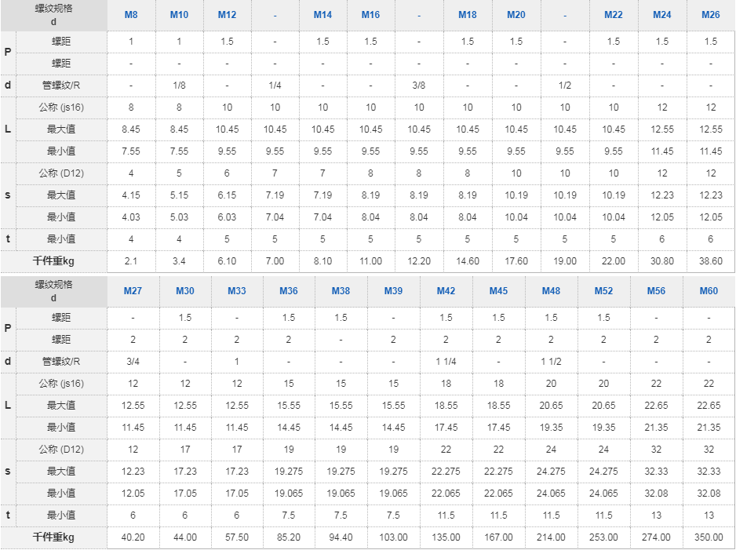Select the M20 column header
This screenshot has width=736, height=550.
[516, 15]
